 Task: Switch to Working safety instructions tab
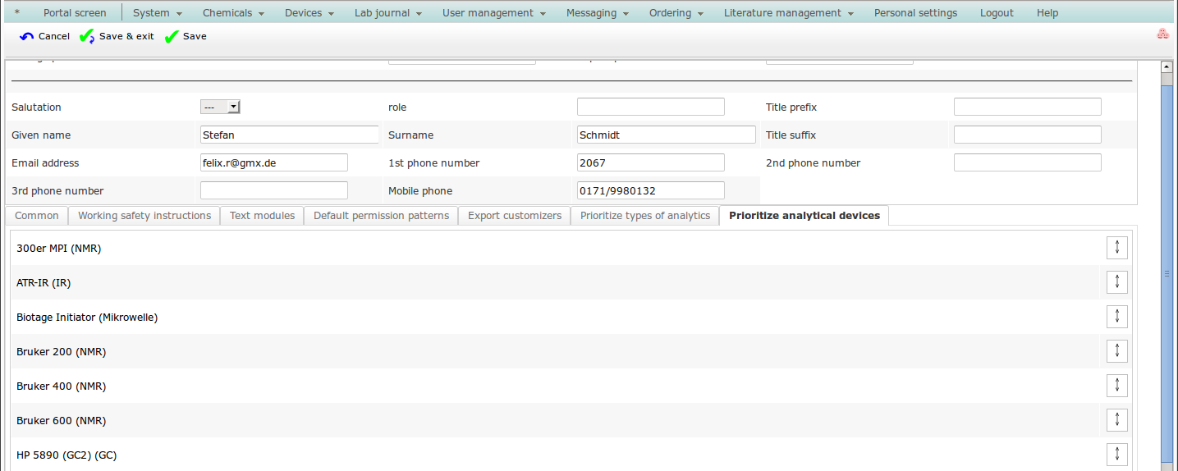click(x=144, y=216)
